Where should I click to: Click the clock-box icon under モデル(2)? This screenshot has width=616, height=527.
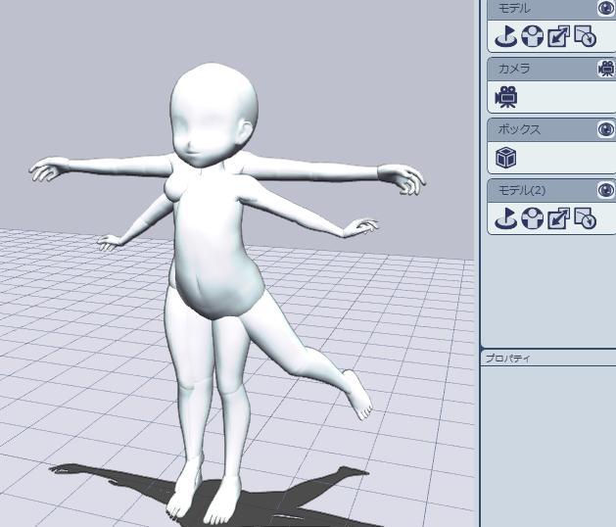click(x=585, y=219)
